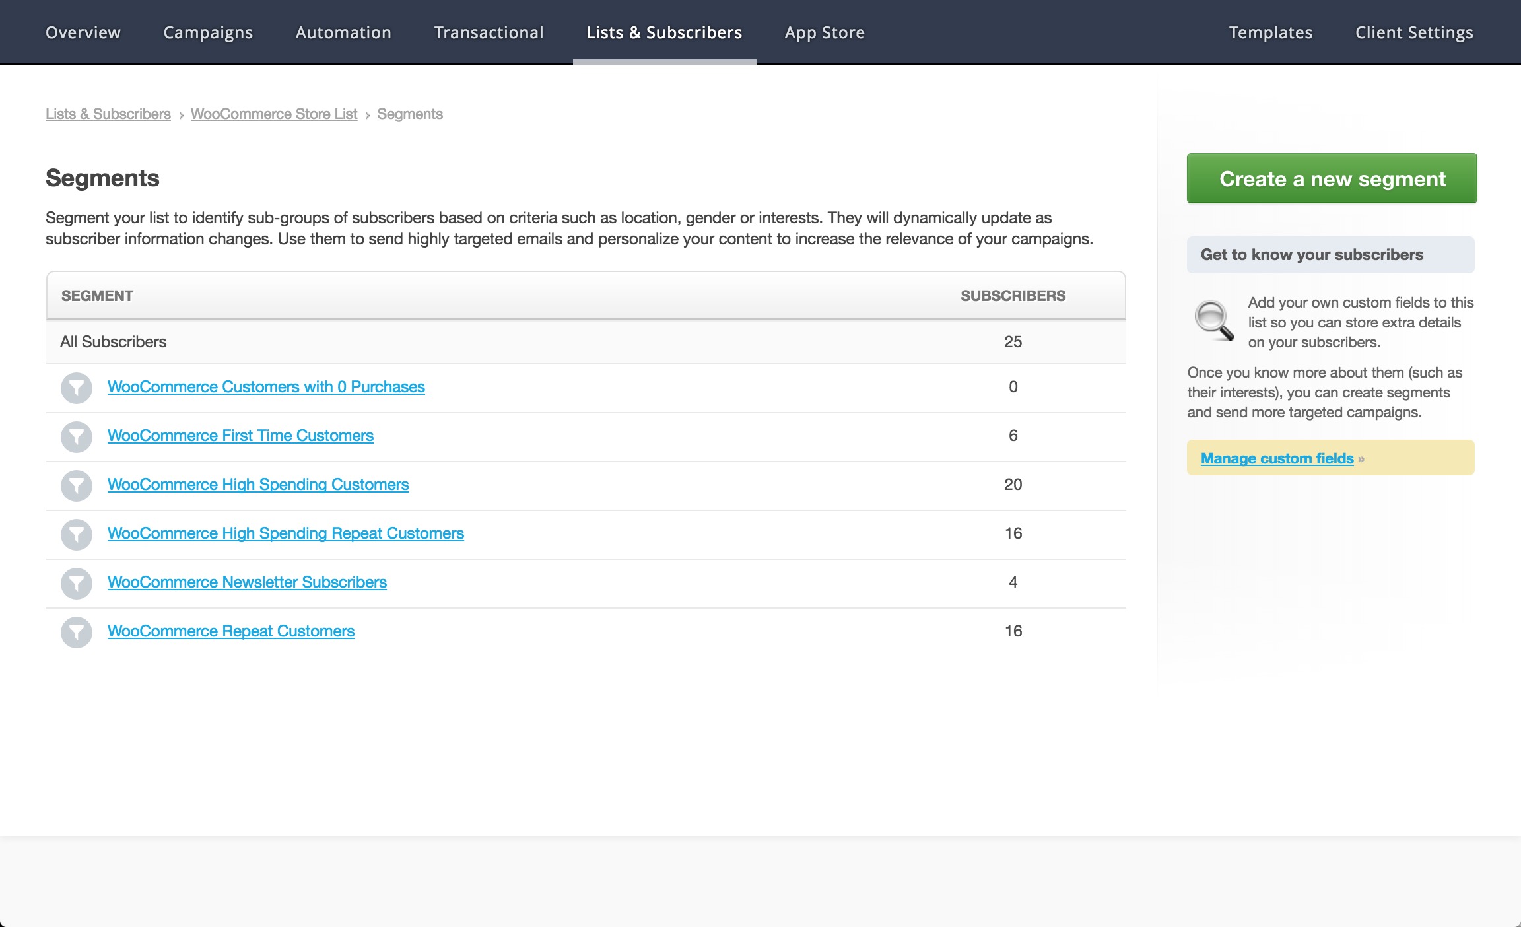
Task: Open the App Store tab
Action: pos(825,32)
